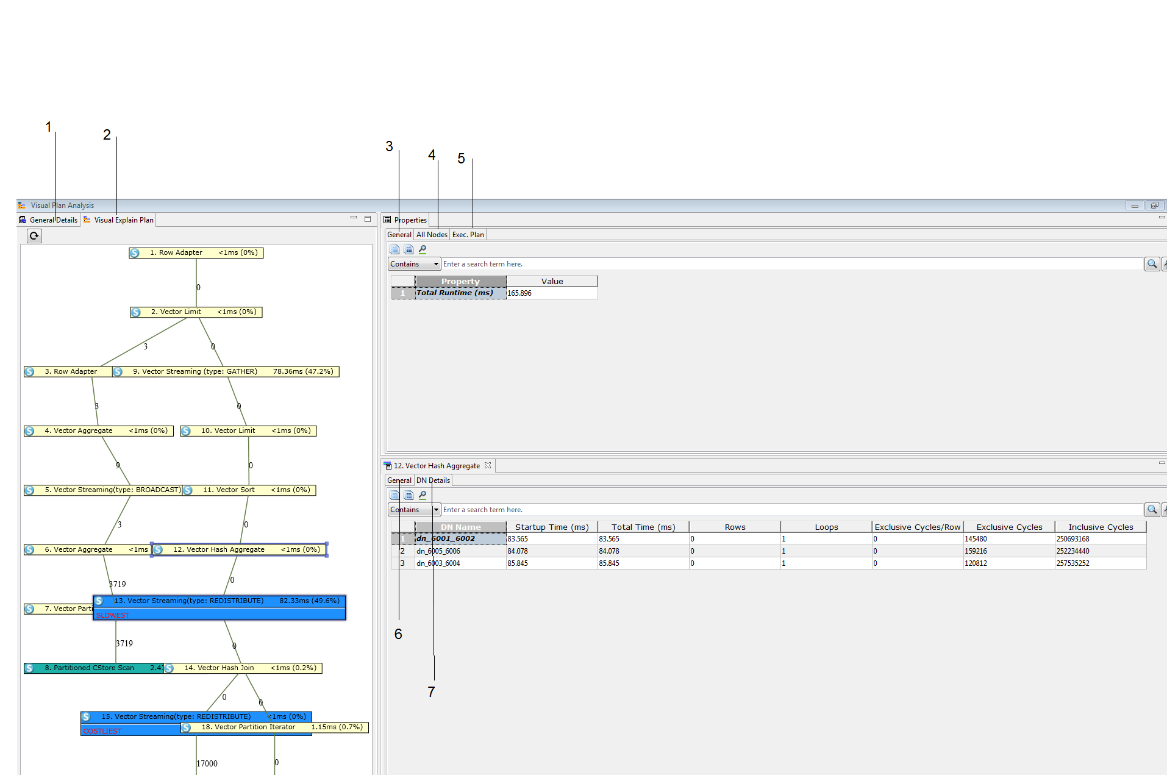Image resolution: width=1167 pixels, height=775 pixels.
Task: Click the magnifier search button in Properties panel
Action: pyautogui.click(x=1152, y=264)
